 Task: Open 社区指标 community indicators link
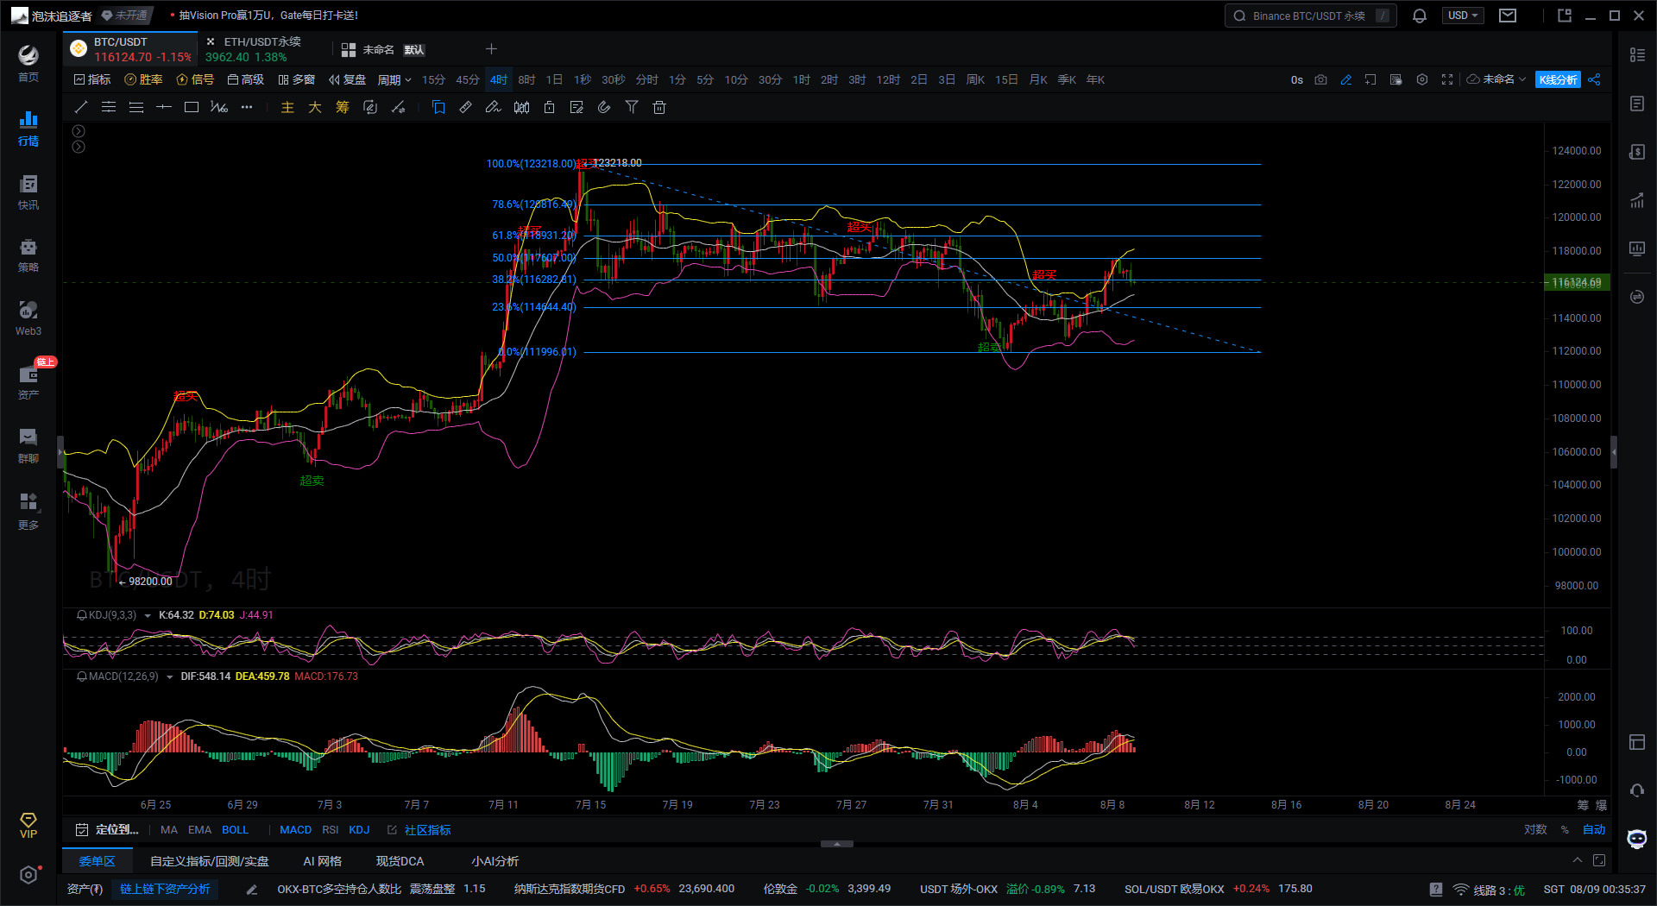pos(419,830)
